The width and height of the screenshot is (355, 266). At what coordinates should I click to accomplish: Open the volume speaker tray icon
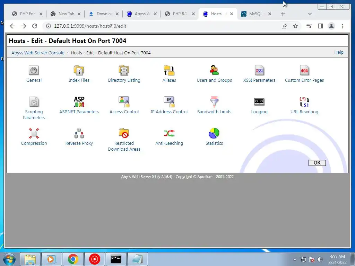point(320,259)
